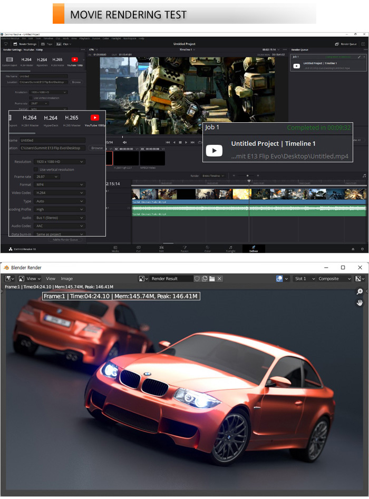Screen dimensions: 369x499
Task: Toggle the Render Queue button at top right
Action: click(x=346, y=44)
